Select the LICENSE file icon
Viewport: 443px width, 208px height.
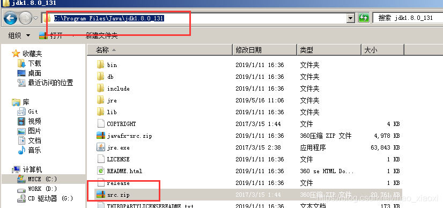(x=101, y=159)
